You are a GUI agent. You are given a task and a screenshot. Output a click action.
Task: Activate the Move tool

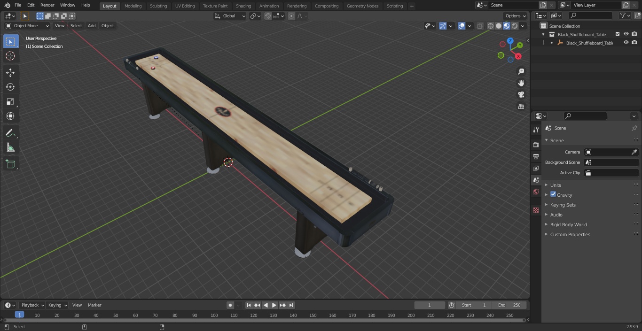point(10,72)
